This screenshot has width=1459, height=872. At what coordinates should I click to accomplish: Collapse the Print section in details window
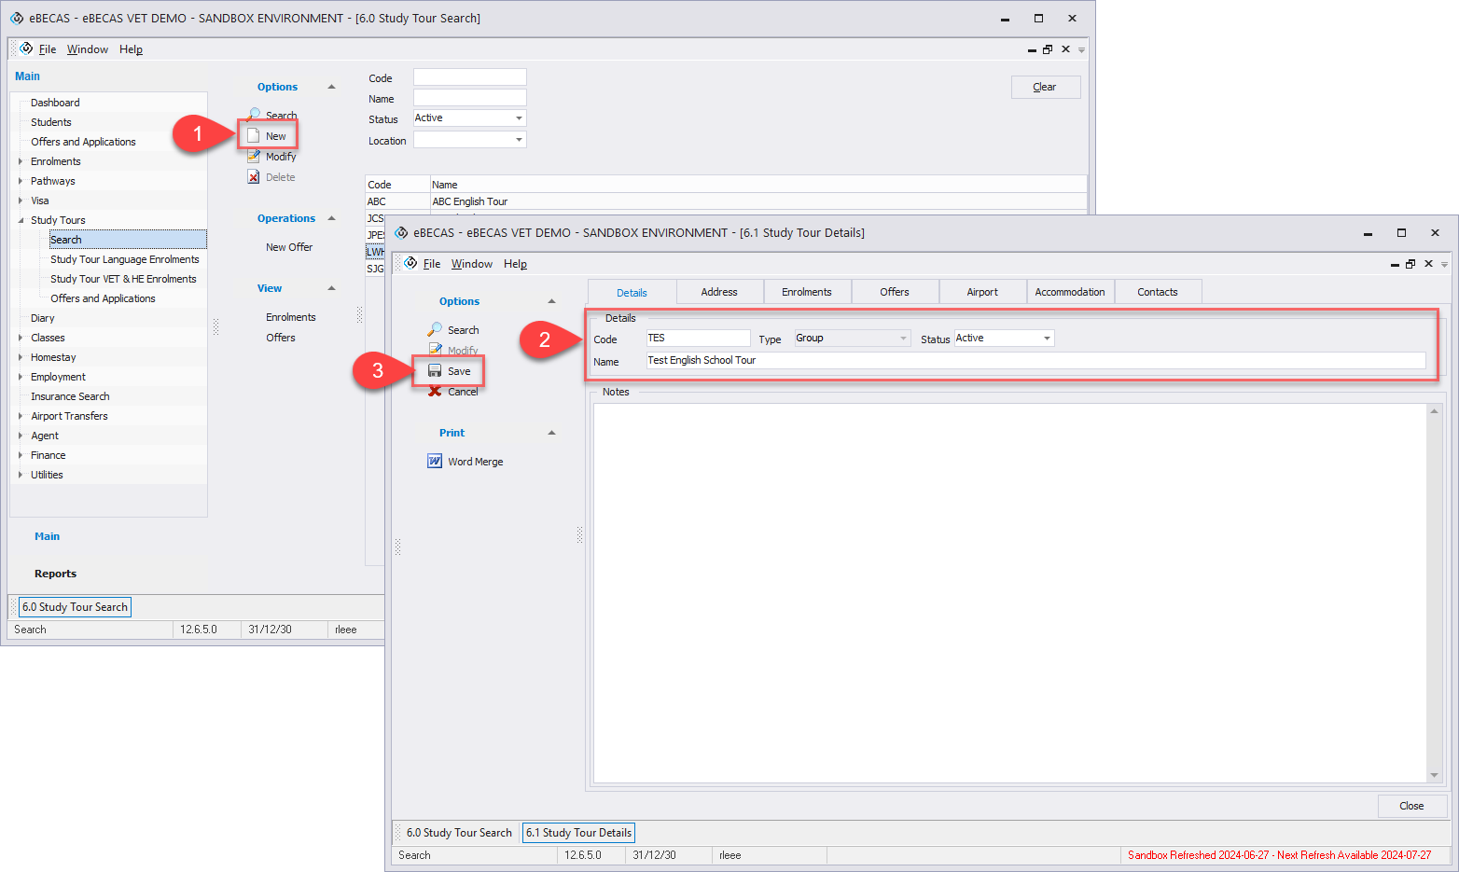click(x=551, y=433)
